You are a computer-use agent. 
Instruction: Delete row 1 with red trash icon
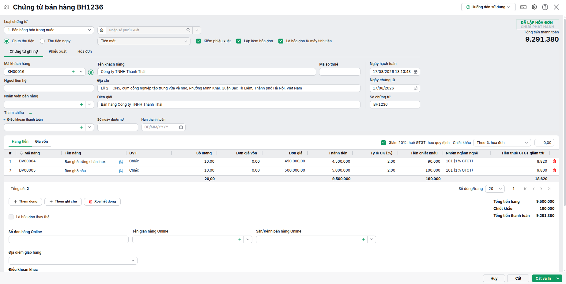[x=554, y=161]
